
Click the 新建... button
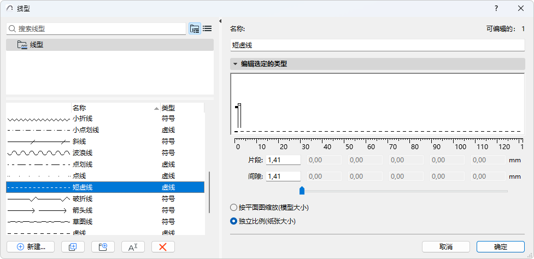coord(31,247)
